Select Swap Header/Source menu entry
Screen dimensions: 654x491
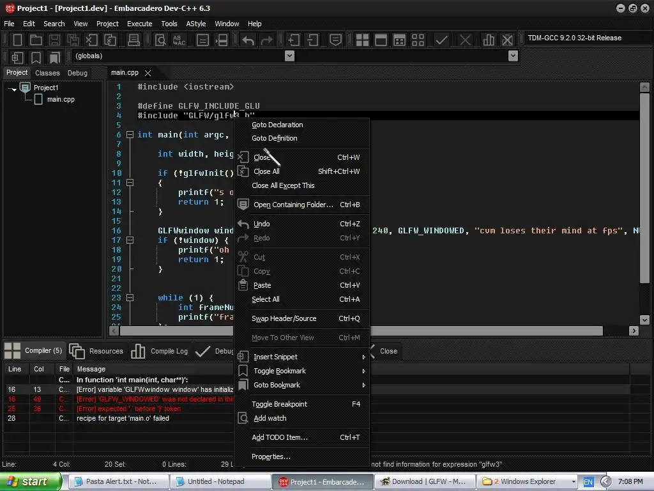point(301,318)
